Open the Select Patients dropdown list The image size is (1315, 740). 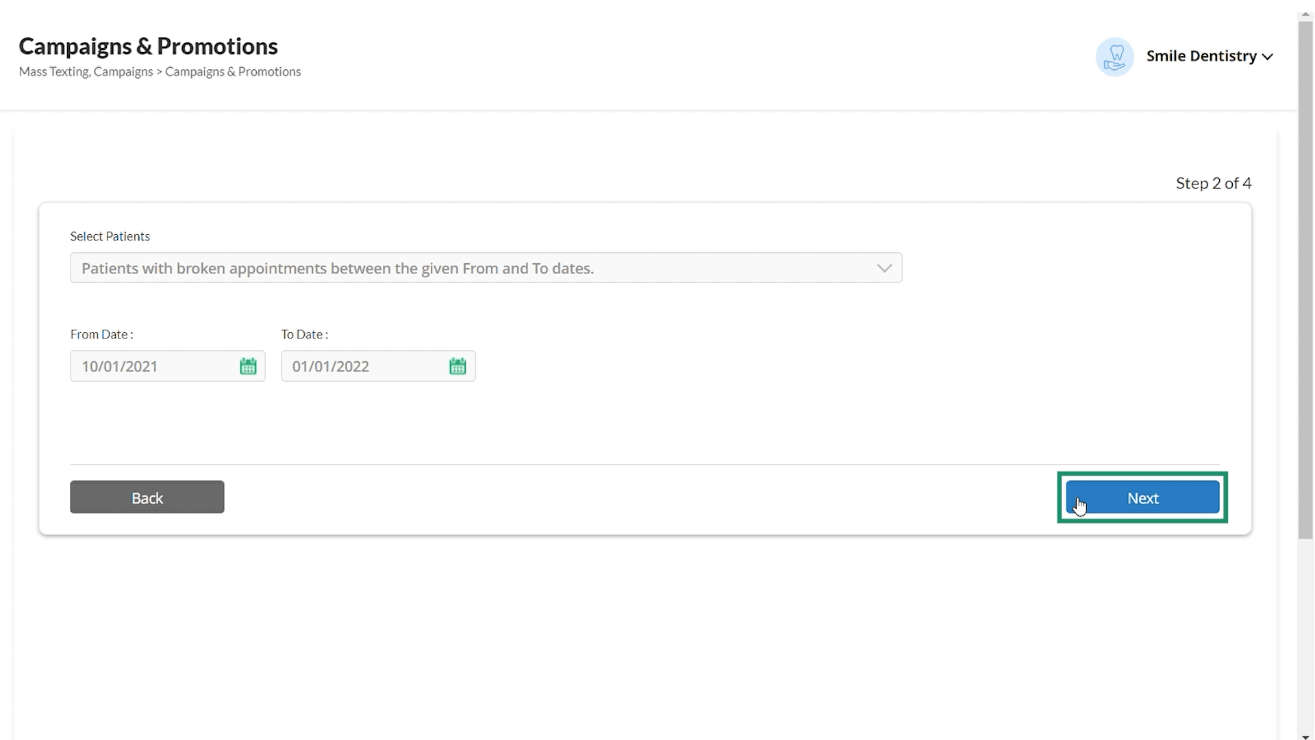click(x=486, y=268)
